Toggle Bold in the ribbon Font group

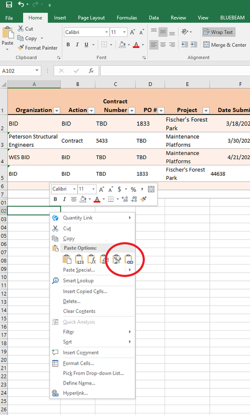(68, 45)
